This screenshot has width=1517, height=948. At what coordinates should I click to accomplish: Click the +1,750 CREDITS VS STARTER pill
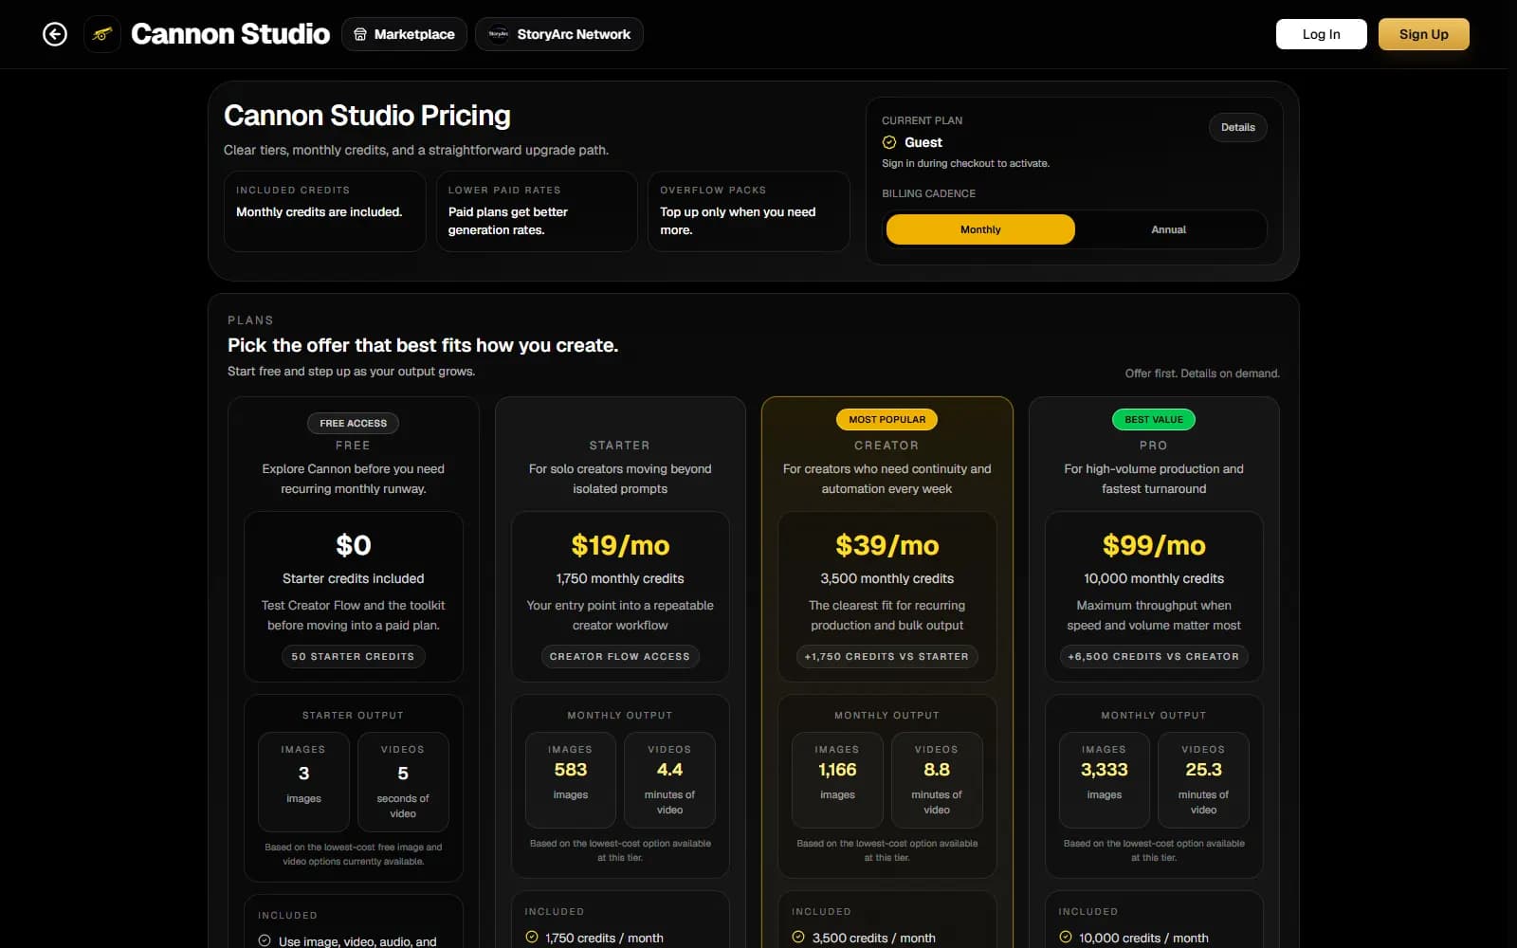[886, 656]
